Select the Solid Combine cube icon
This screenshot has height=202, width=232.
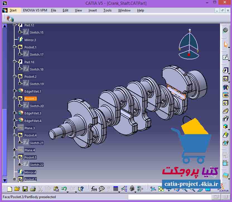click(226, 126)
